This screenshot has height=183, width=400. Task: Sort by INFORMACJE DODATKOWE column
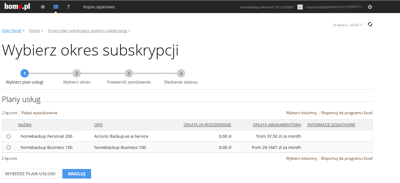coord(331,125)
